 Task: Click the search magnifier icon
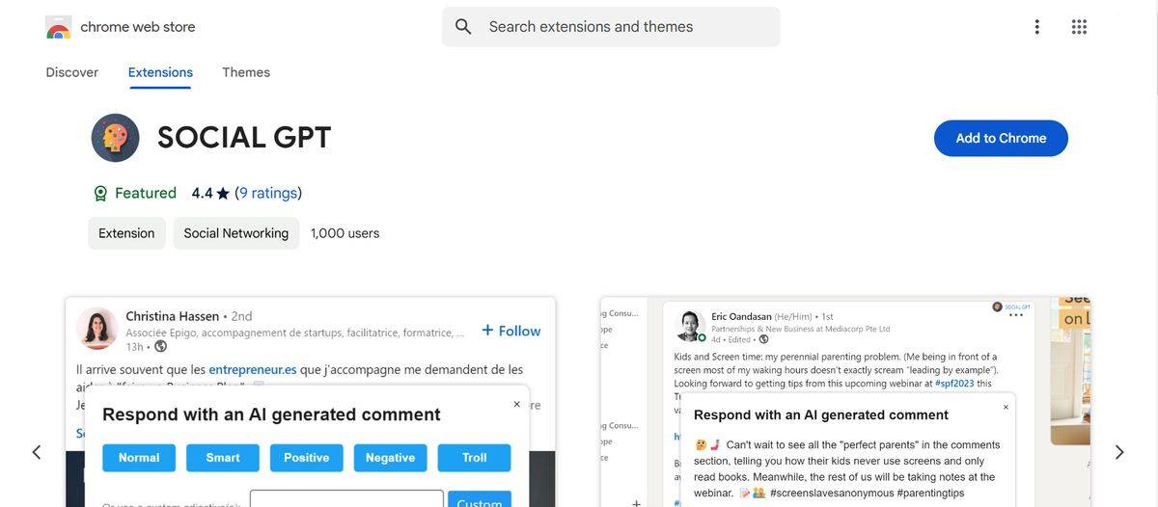tap(463, 27)
